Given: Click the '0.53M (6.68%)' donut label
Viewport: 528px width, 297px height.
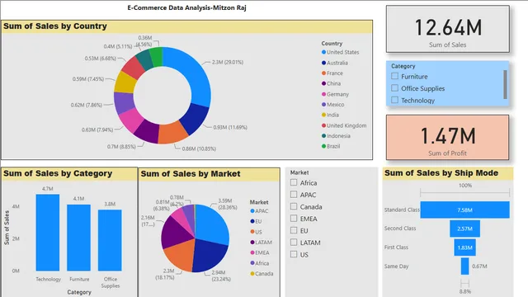Looking at the screenshot, I should tap(101, 59).
